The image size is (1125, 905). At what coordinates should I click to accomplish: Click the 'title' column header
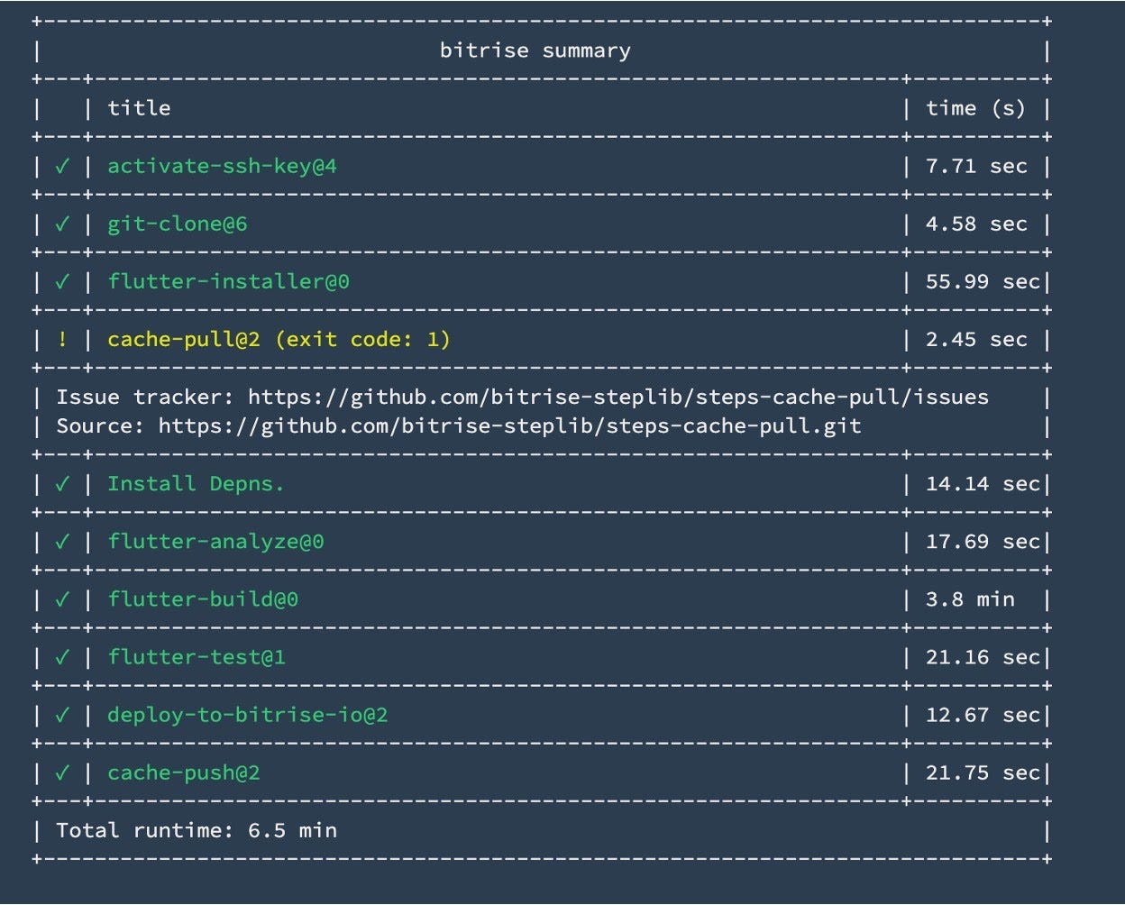point(139,108)
